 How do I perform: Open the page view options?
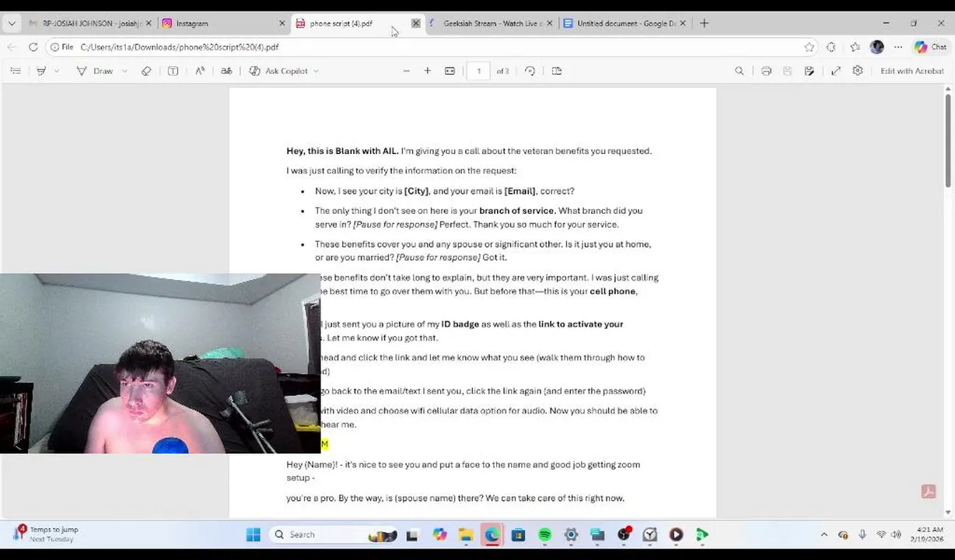(x=557, y=71)
